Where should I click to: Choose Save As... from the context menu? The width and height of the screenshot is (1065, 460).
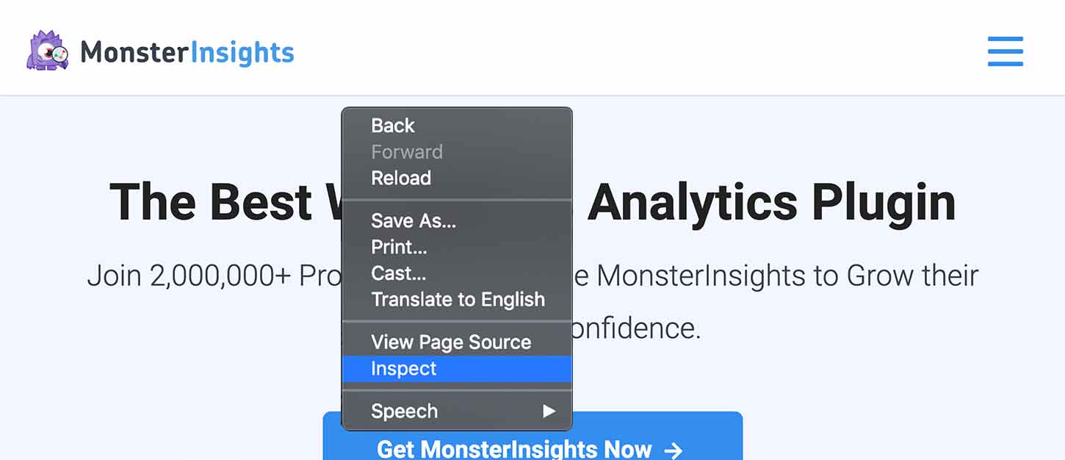(414, 220)
